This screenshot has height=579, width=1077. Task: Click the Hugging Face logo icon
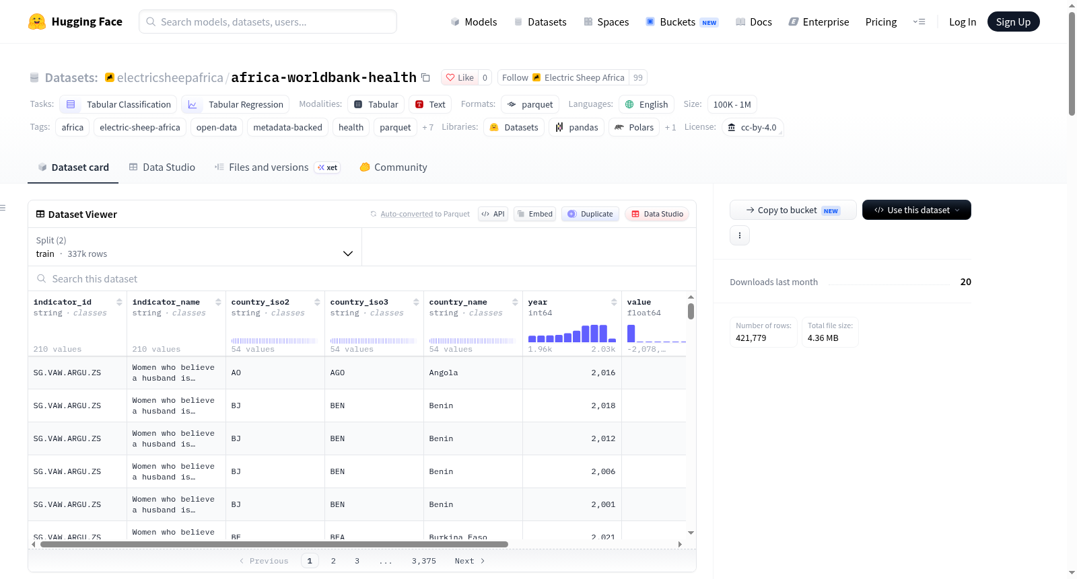pyautogui.click(x=37, y=22)
